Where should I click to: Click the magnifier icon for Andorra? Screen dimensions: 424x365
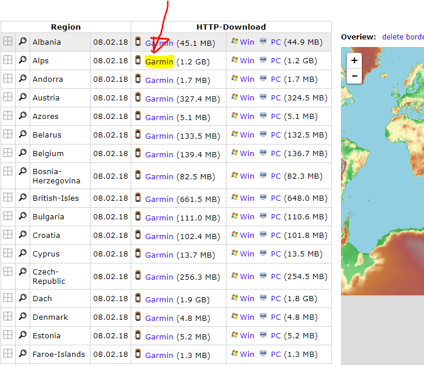23,78
